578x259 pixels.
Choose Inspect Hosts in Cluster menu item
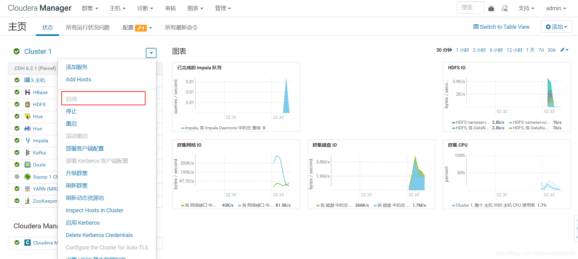point(95,210)
